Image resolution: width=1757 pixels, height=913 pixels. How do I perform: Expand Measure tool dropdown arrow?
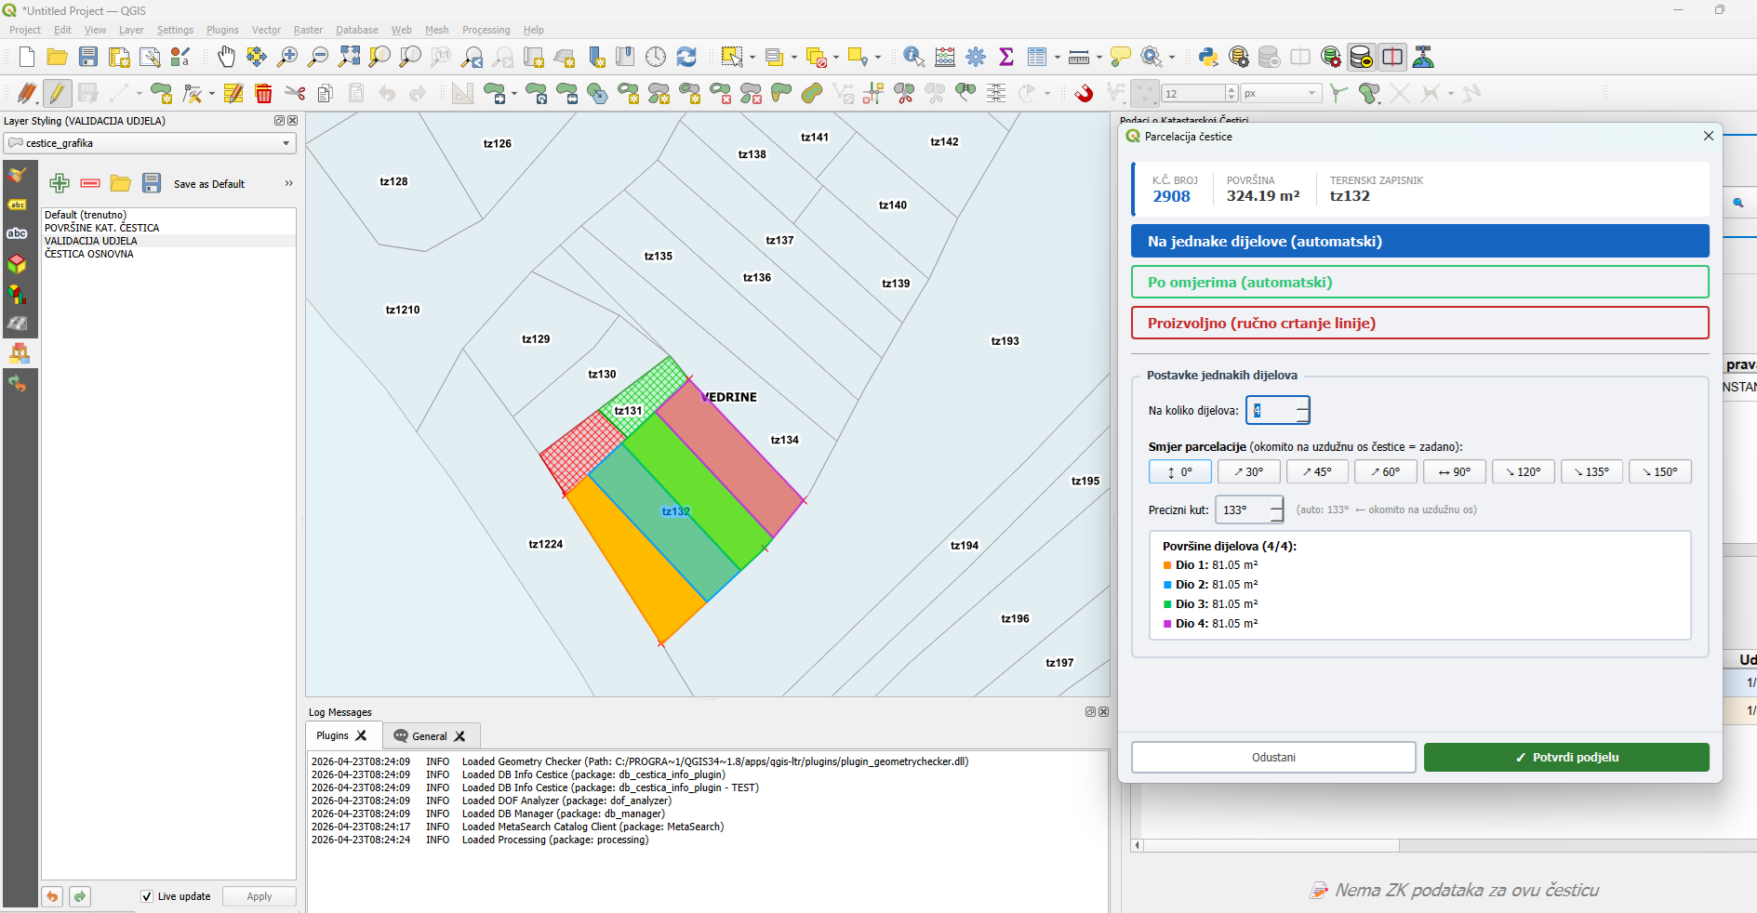click(x=1099, y=58)
